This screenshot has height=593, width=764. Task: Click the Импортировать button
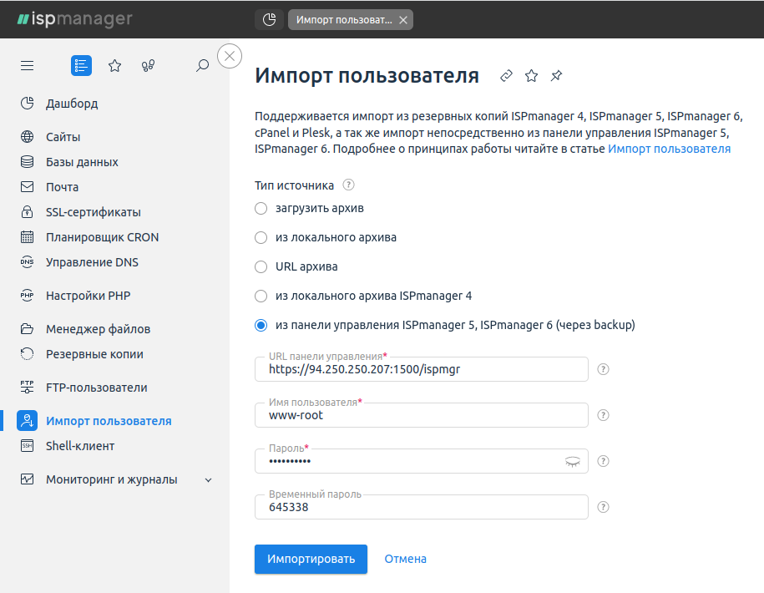pos(311,559)
